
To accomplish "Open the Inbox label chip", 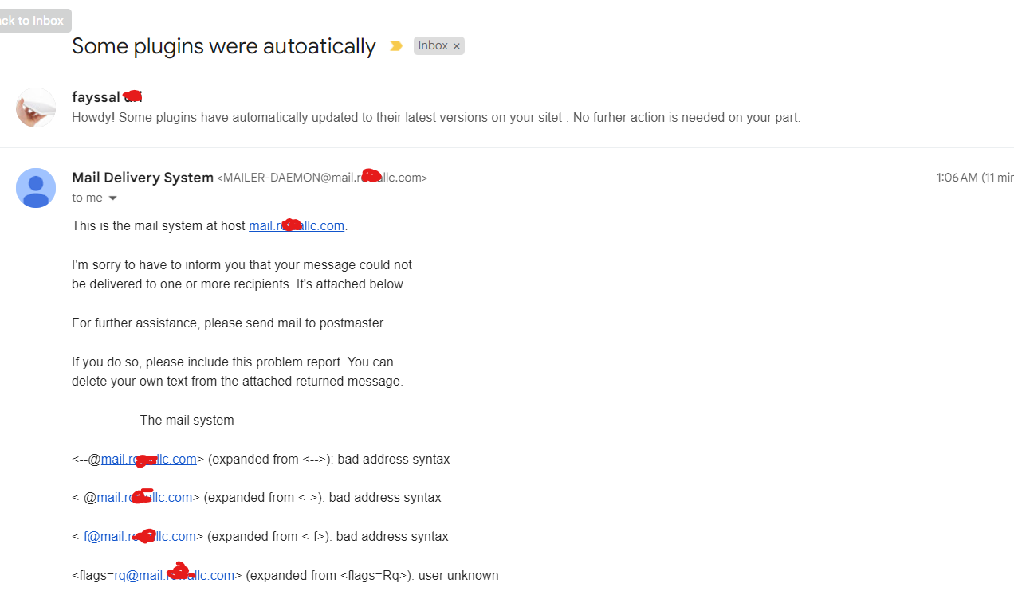I will [x=433, y=45].
